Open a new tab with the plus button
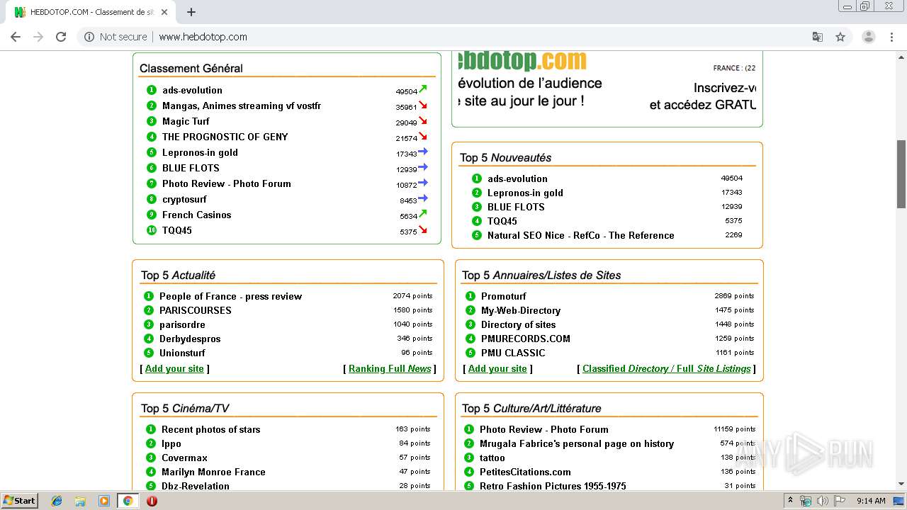The height and width of the screenshot is (510, 907). 191,12
